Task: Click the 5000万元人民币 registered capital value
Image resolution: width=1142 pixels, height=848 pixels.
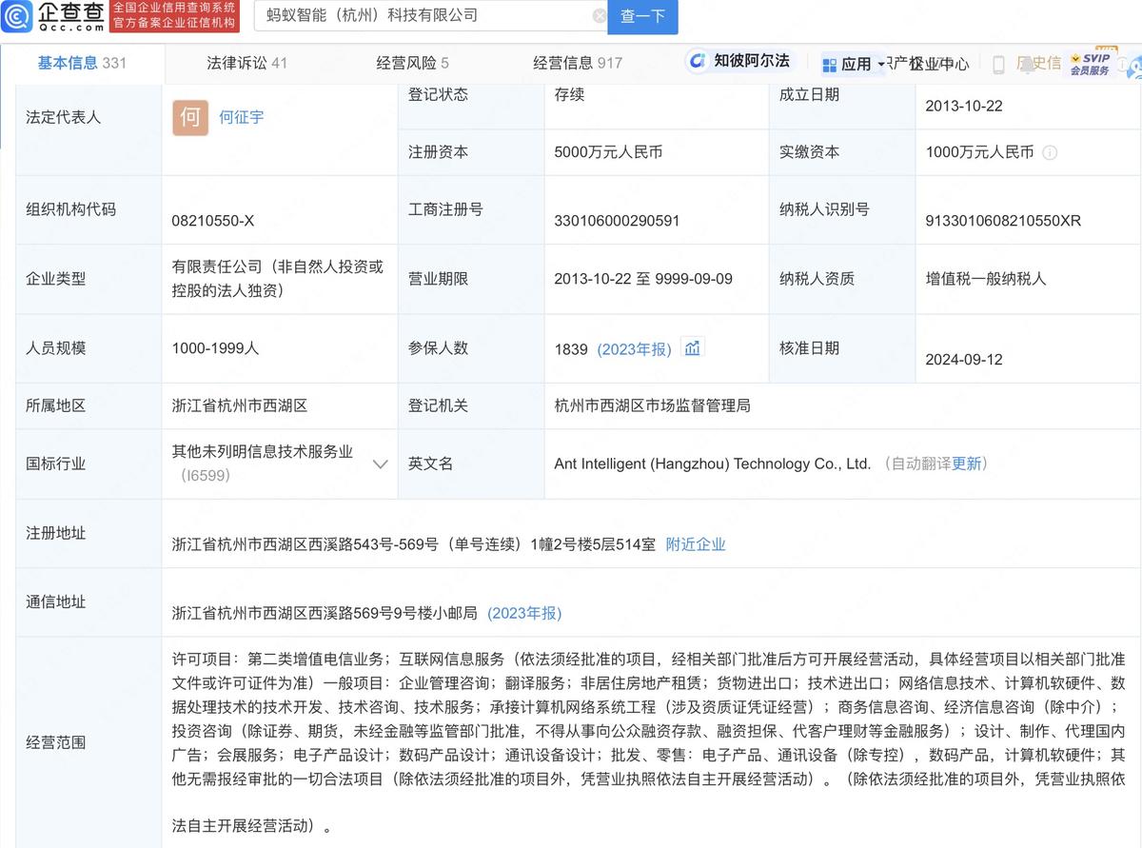Action: coord(608,152)
